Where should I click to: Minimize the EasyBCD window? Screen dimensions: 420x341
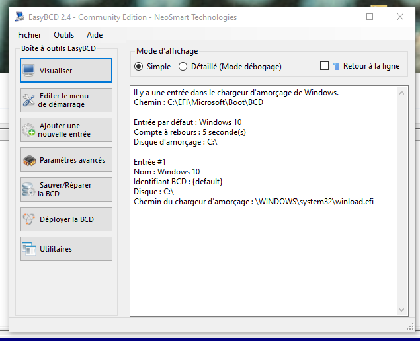pos(340,17)
